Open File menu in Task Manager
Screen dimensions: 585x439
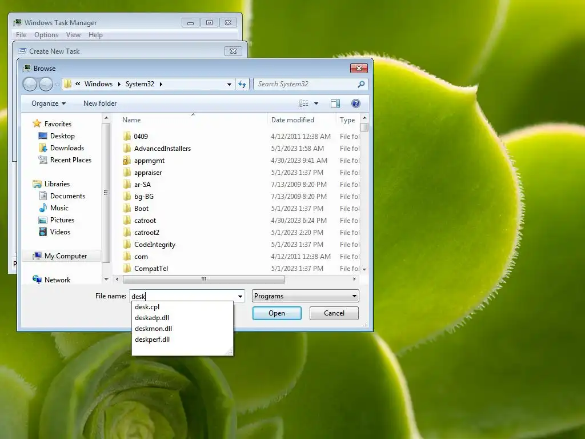pyautogui.click(x=21, y=35)
